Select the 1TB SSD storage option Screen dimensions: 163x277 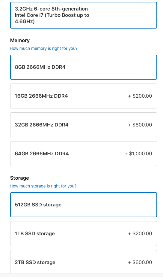[x=84, y=233]
